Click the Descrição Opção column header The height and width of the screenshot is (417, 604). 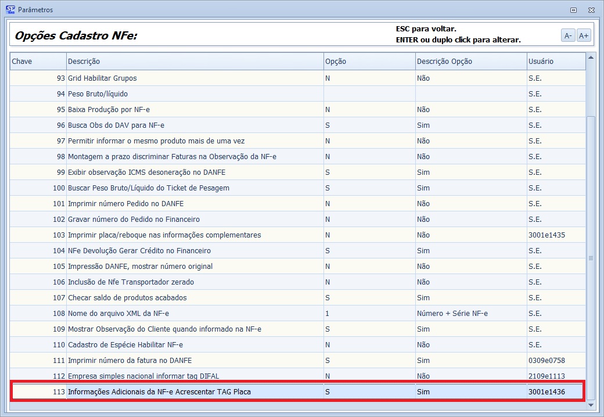pyautogui.click(x=470, y=62)
